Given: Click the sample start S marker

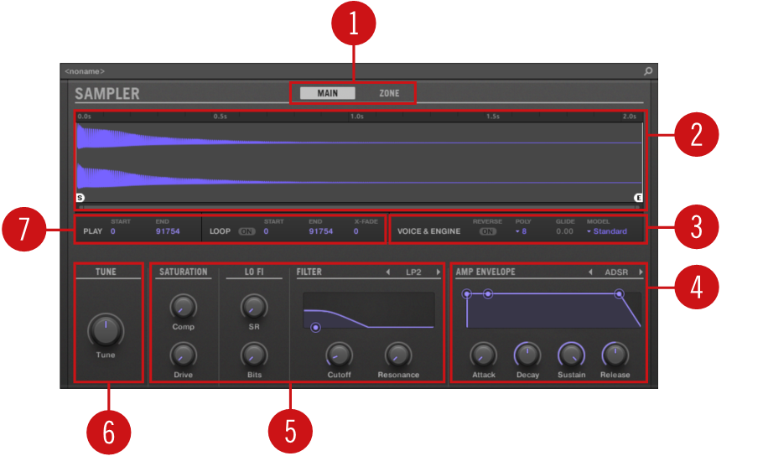Looking at the screenshot, I should pos(80,198).
